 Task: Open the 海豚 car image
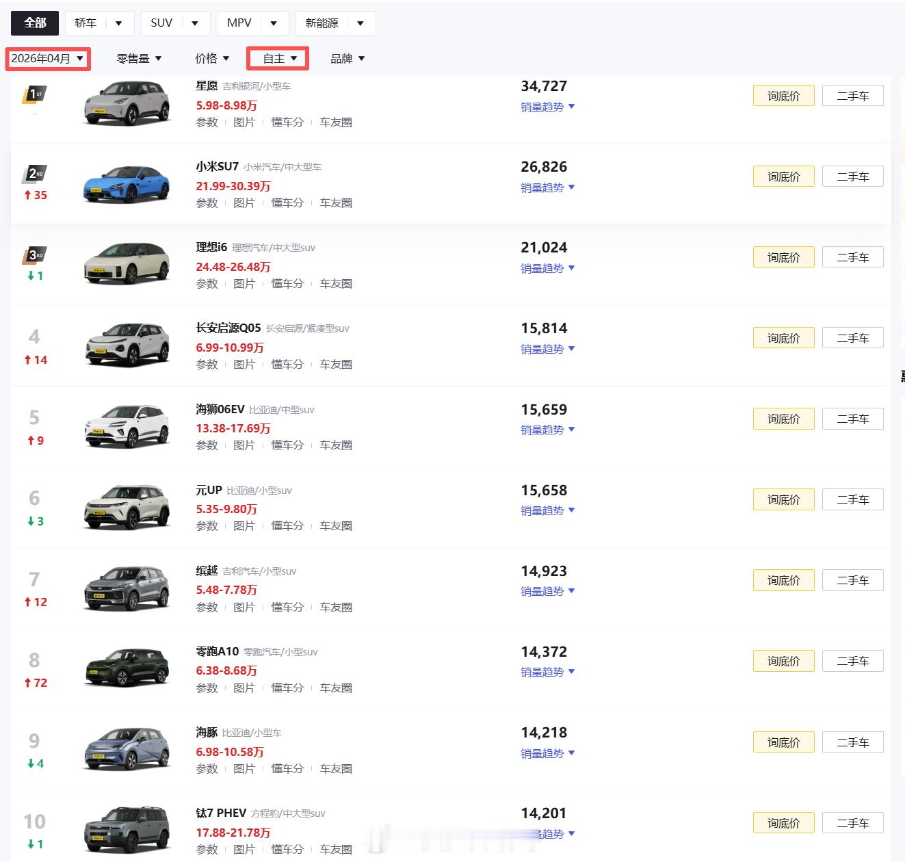[127, 749]
